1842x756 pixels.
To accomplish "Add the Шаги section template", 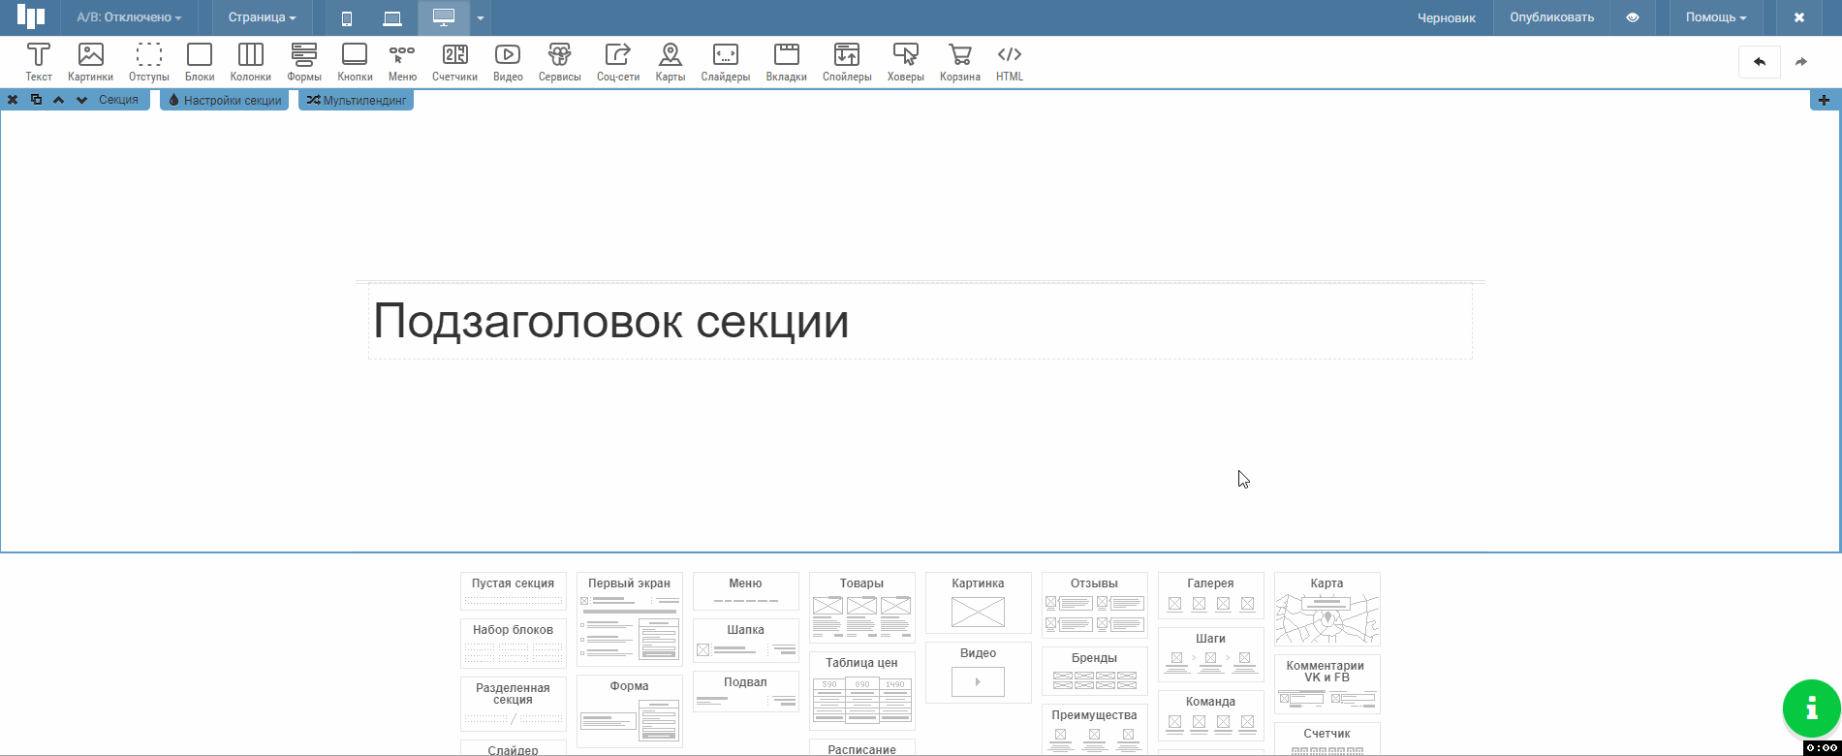I will (1210, 654).
